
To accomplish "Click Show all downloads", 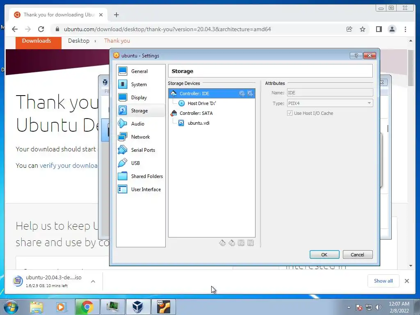I will click(383, 281).
